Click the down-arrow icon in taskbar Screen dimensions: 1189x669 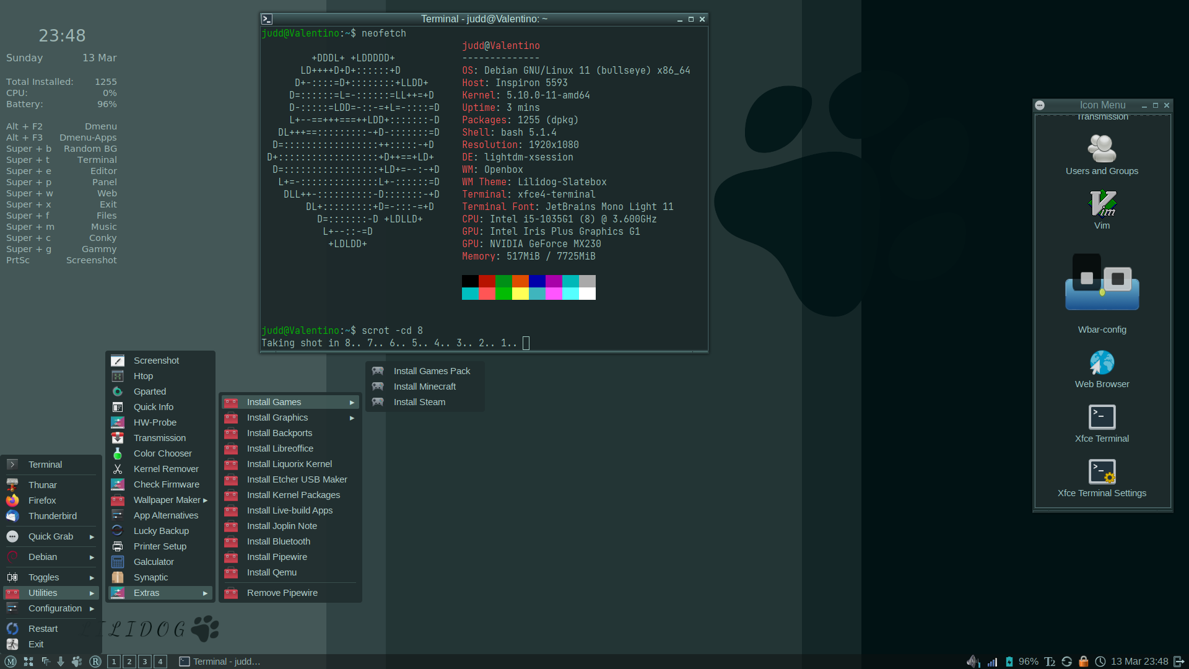[x=61, y=662]
